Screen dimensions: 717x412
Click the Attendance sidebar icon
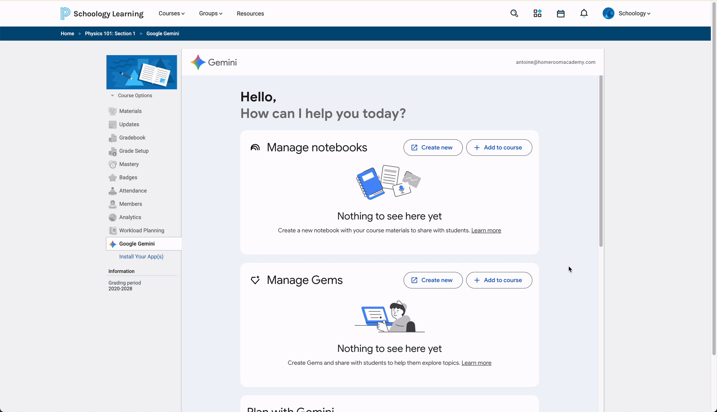point(112,191)
